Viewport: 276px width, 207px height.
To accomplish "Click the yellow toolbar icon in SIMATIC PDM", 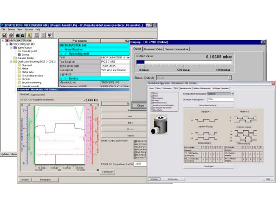I will [30, 35].
